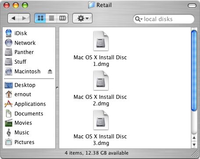Open the Desktop folder icon in sidebar
The width and height of the screenshot is (200, 159).
tap(8, 85)
